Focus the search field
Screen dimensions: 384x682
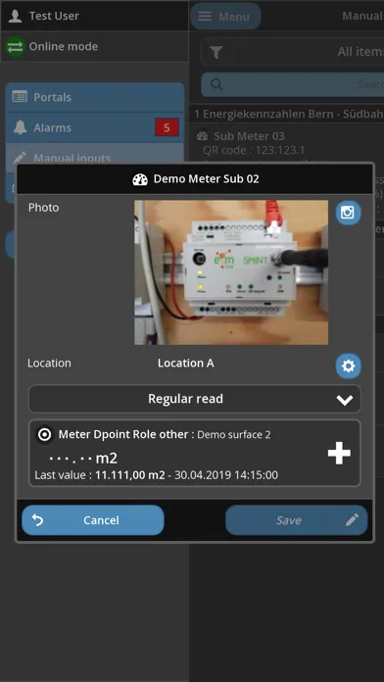(292, 84)
